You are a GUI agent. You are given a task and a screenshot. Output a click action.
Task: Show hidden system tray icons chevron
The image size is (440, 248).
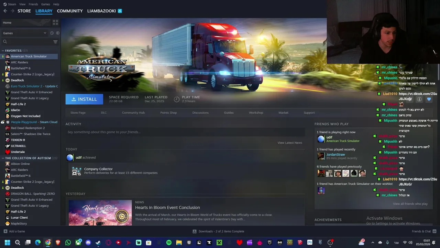pos(373,242)
